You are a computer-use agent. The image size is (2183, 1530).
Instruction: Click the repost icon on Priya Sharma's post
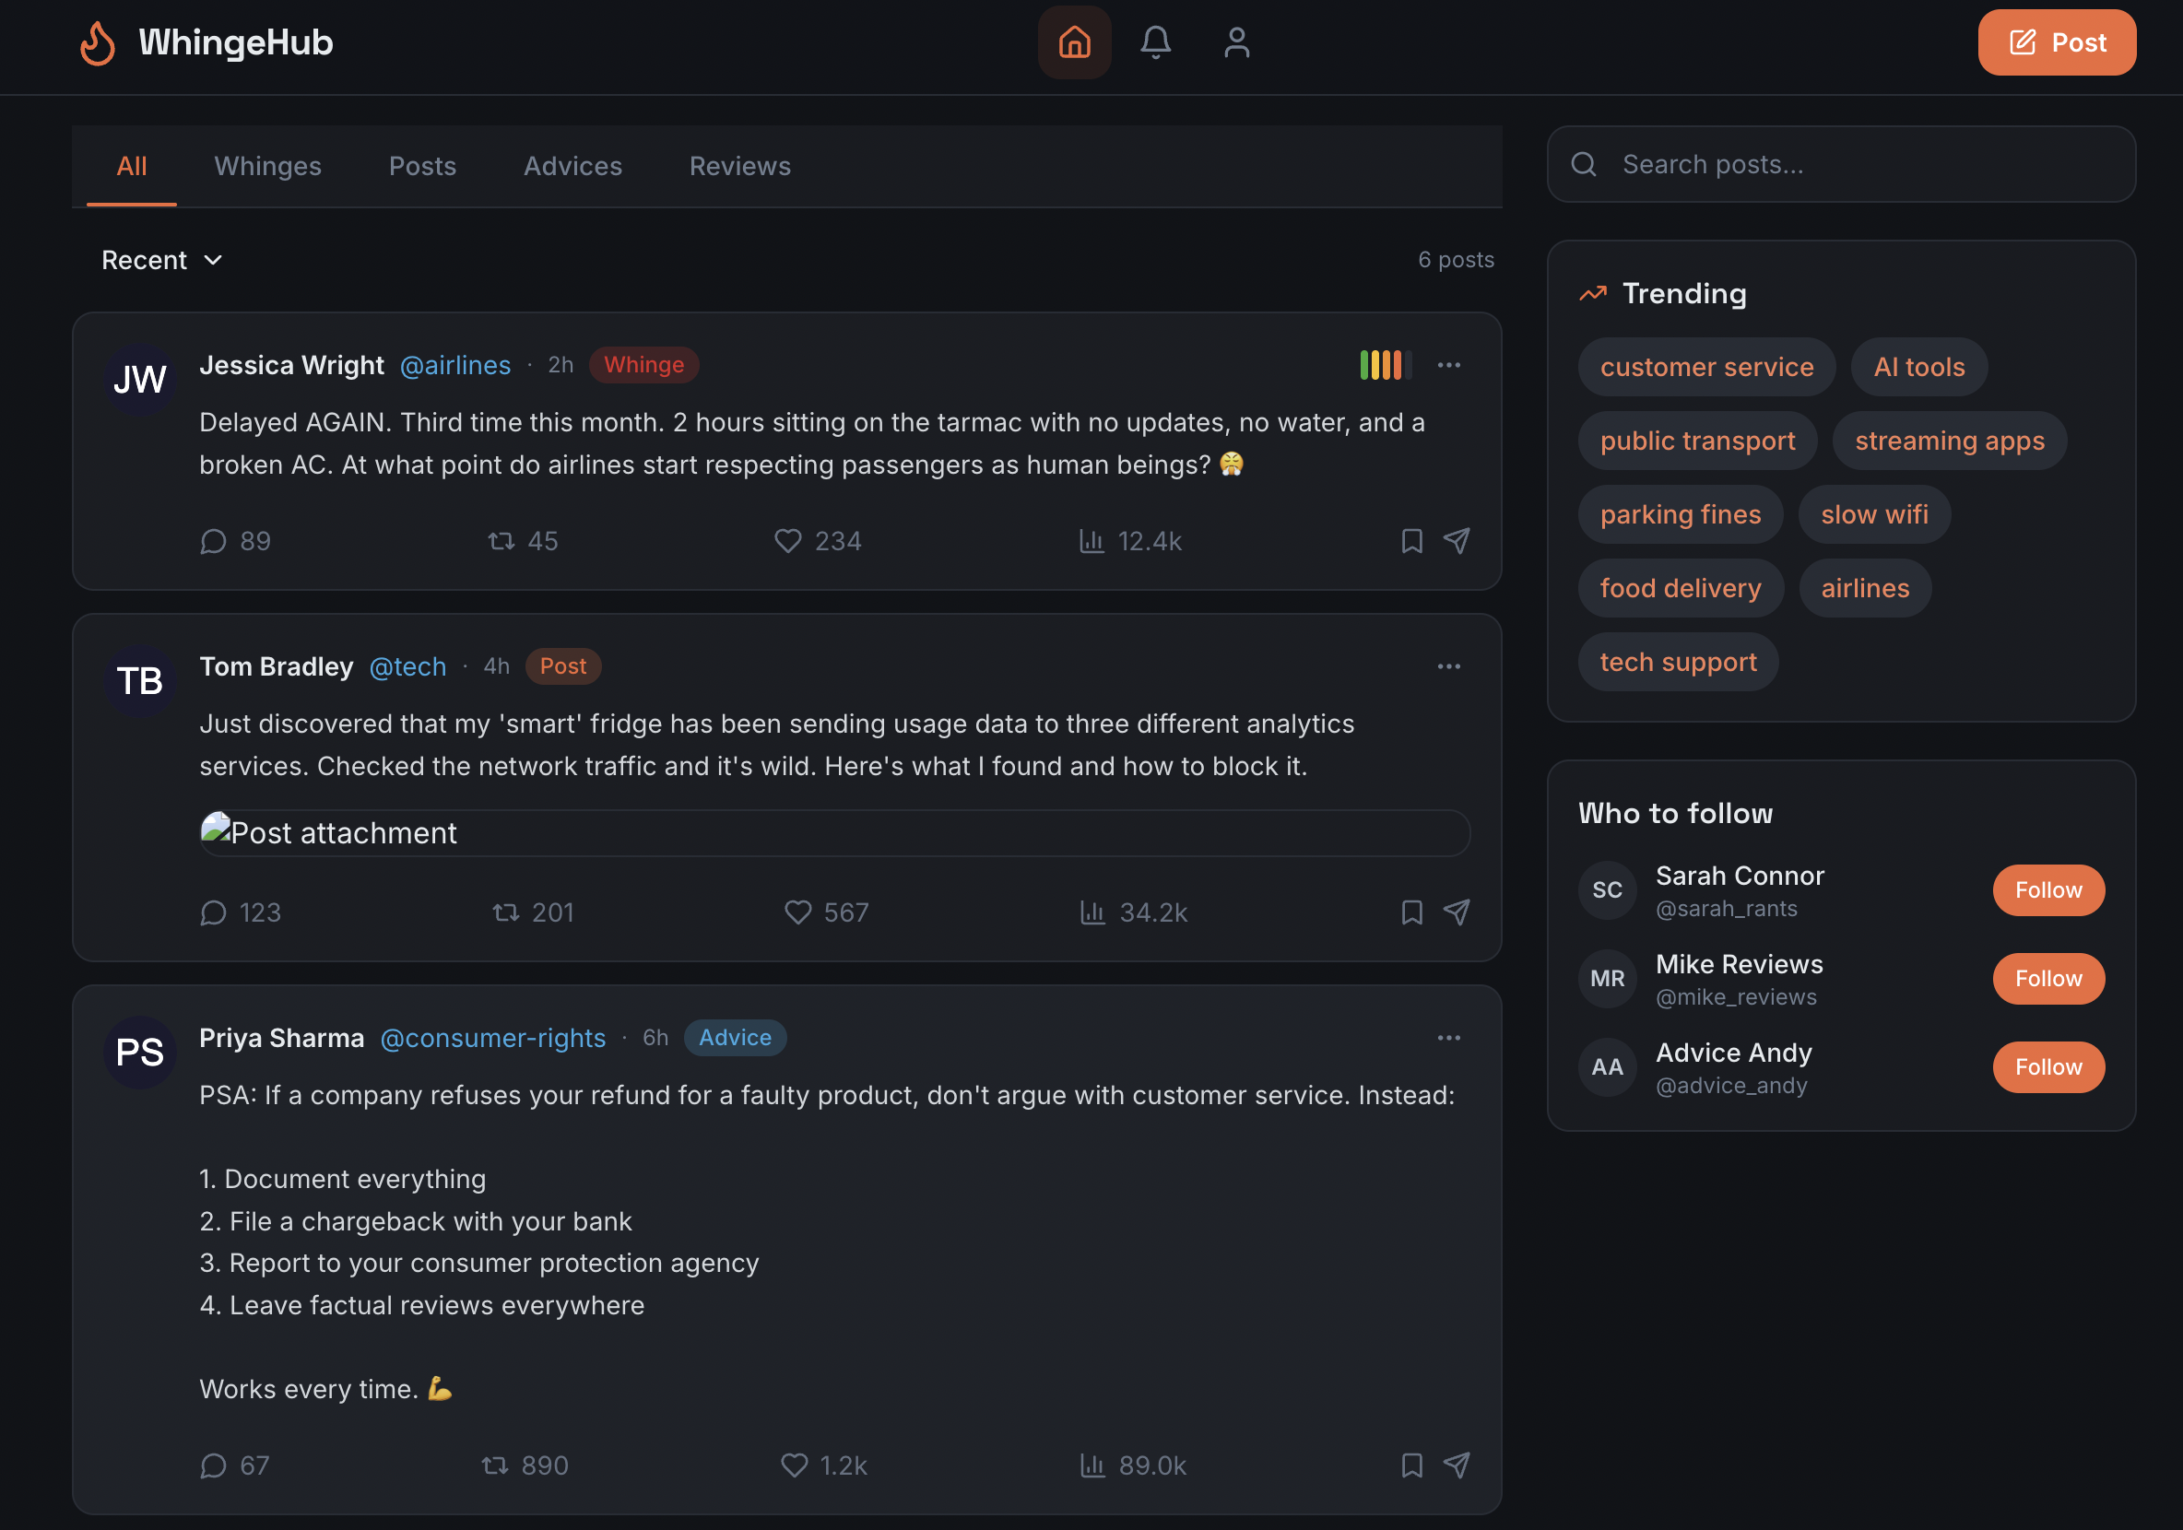click(494, 1465)
